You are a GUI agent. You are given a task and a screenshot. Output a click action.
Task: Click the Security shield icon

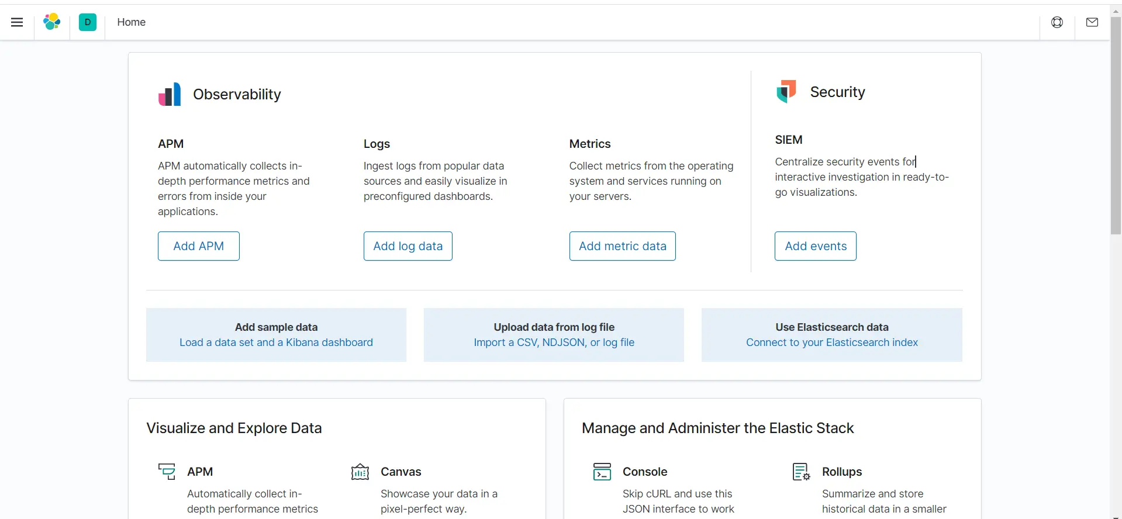786,92
